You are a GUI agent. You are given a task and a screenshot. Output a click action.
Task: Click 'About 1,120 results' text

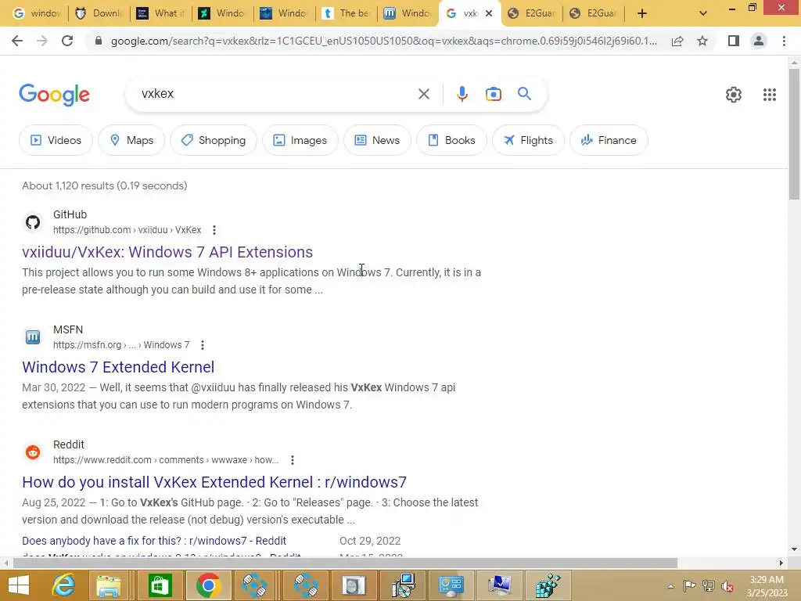click(105, 185)
